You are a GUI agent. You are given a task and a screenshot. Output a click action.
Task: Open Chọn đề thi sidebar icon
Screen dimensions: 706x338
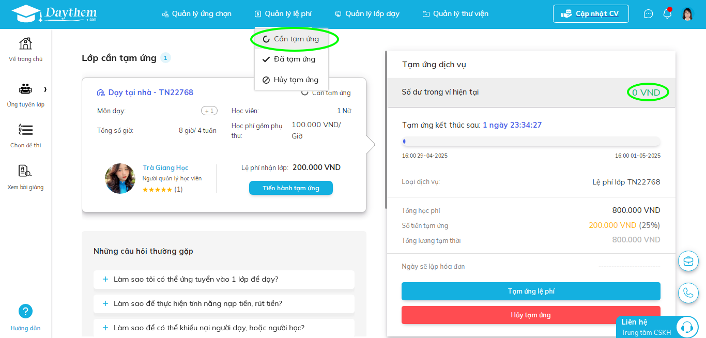[x=25, y=130]
